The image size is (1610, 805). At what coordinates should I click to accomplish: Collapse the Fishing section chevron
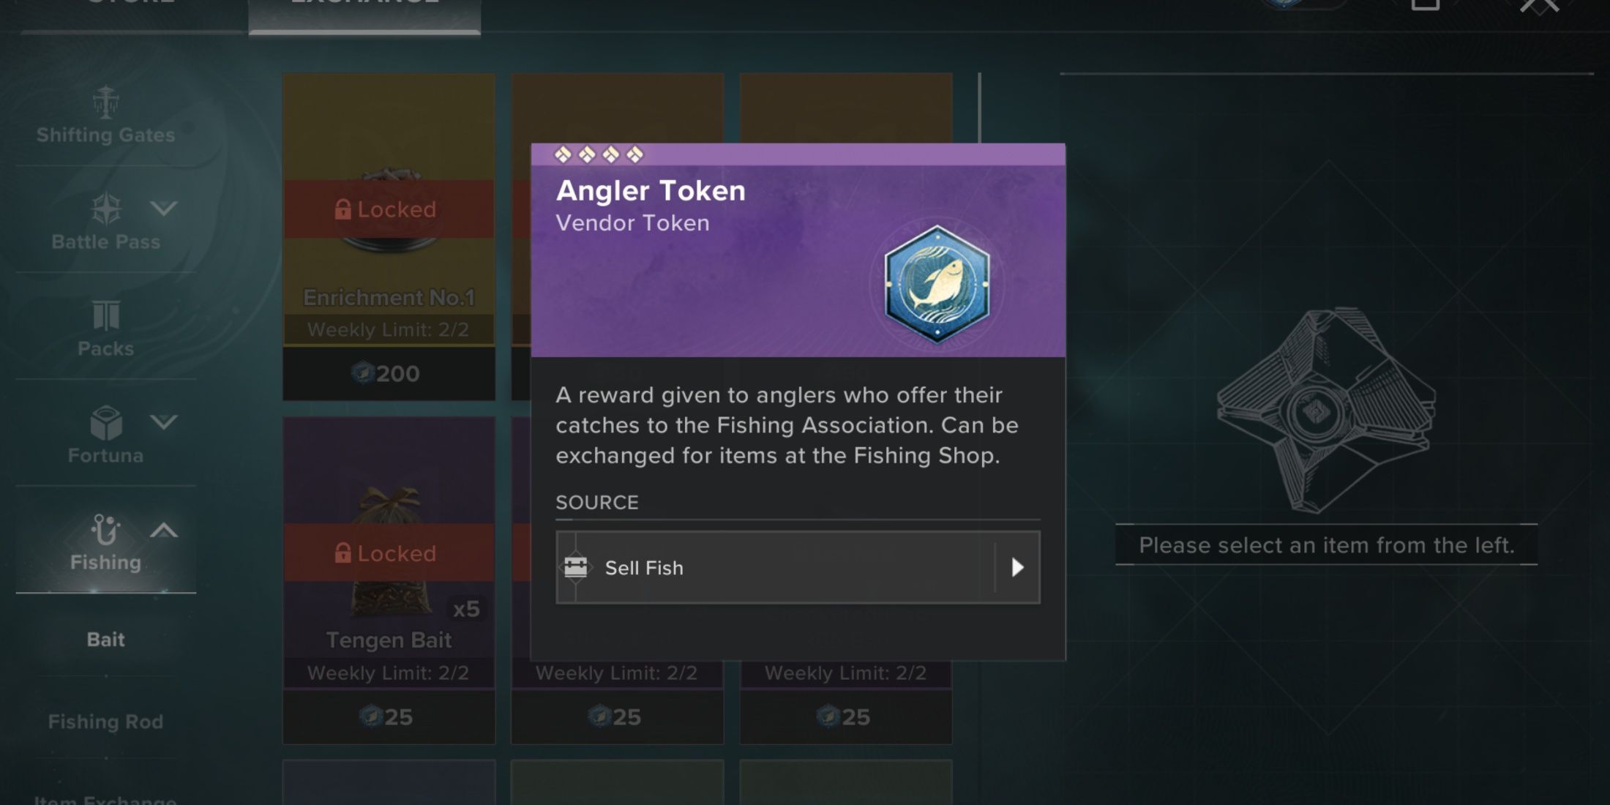tap(164, 531)
